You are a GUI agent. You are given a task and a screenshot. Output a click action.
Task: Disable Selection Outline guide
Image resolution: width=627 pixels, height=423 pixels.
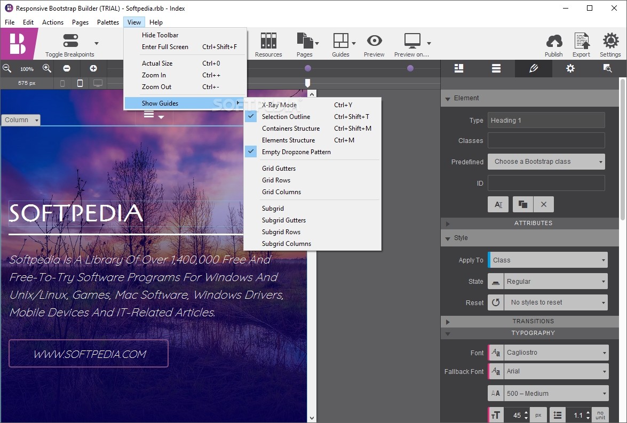tap(285, 117)
